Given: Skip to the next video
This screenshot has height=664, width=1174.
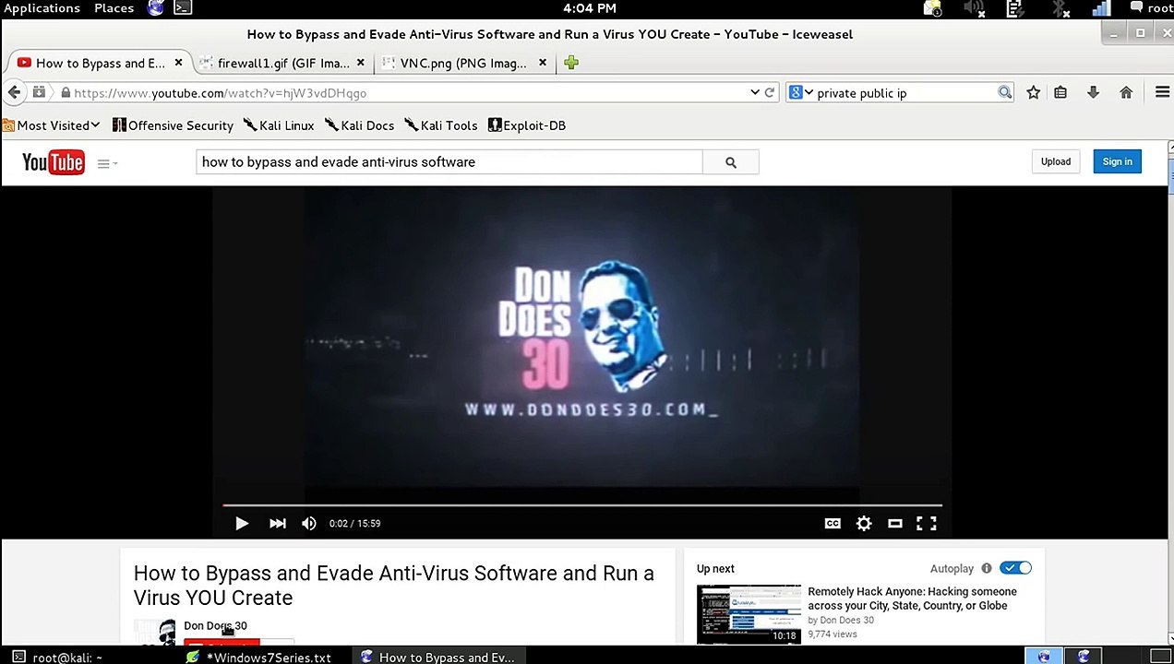Looking at the screenshot, I should pos(277,523).
